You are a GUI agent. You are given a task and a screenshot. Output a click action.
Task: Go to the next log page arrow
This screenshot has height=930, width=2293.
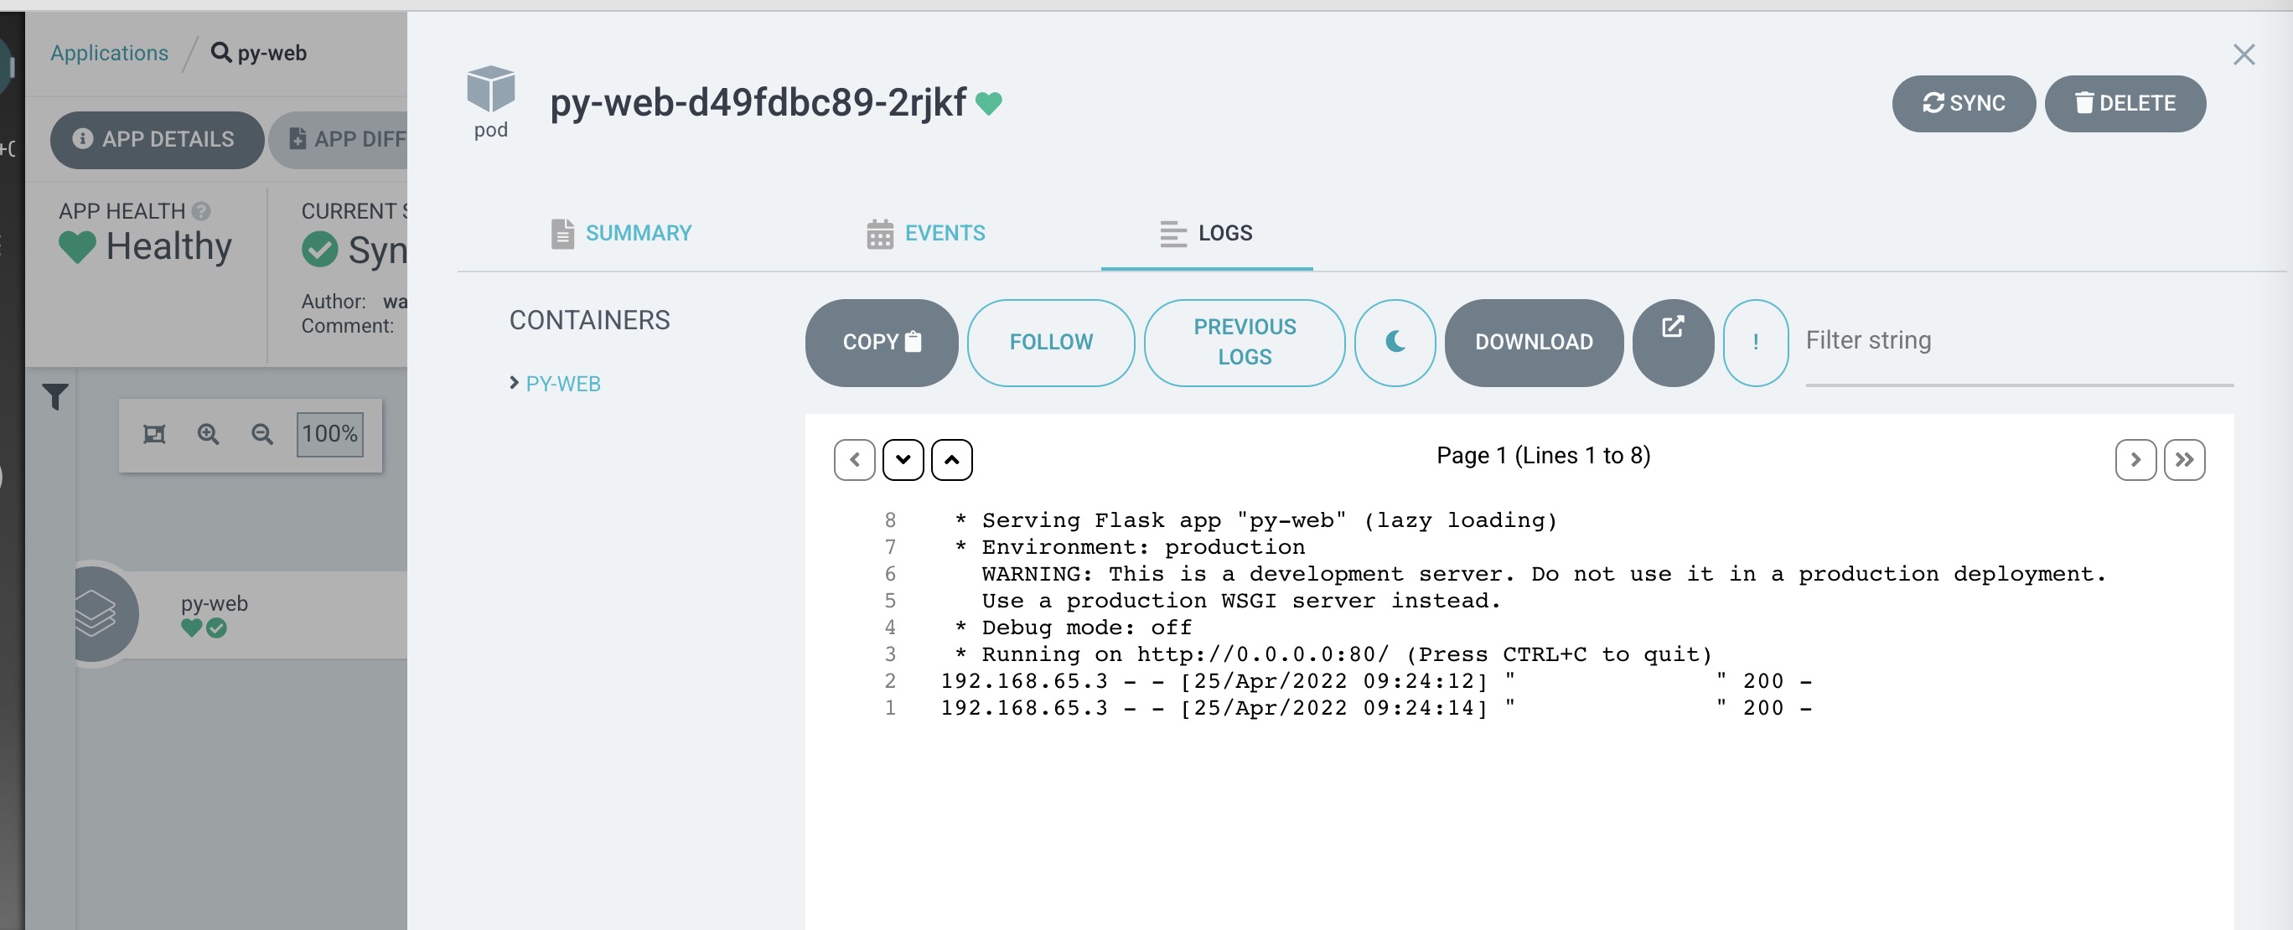(2135, 460)
